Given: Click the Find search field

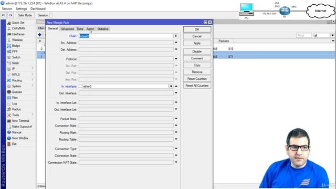Looking at the screenshot, I should tap(304, 35).
